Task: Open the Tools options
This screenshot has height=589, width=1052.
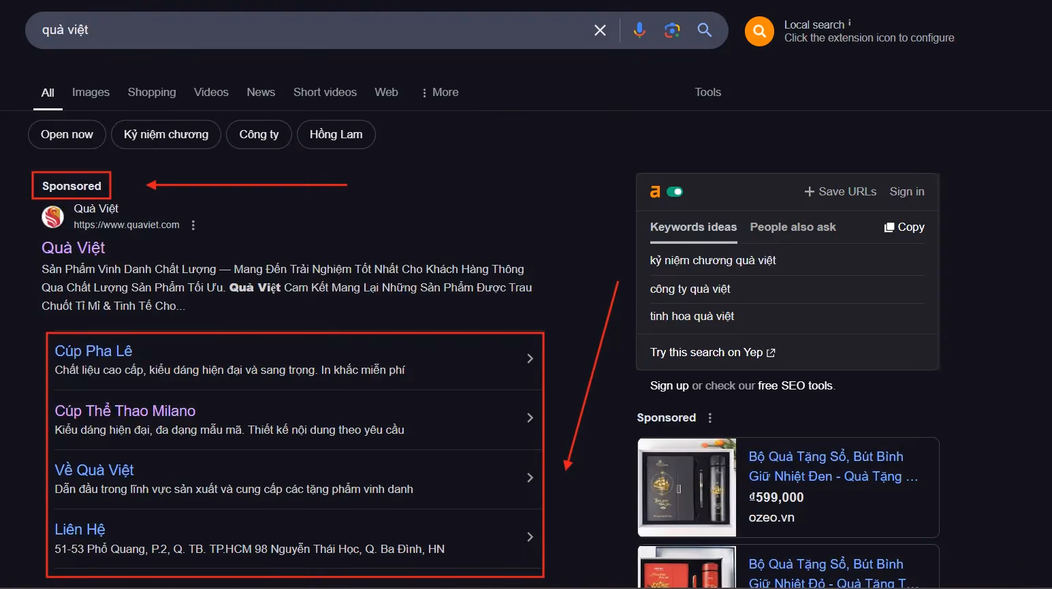Action: tap(707, 93)
